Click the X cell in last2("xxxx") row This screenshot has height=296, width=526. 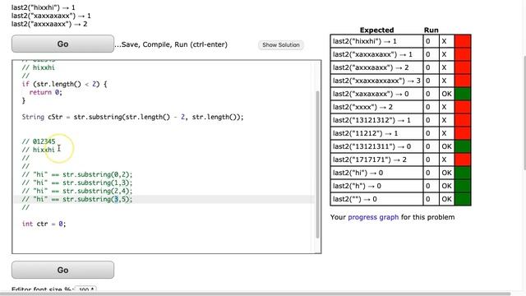(x=446, y=107)
